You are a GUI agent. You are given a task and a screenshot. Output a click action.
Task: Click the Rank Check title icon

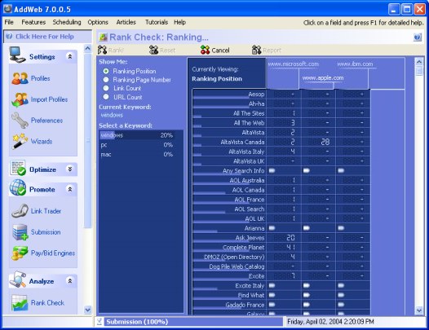click(103, 37)
